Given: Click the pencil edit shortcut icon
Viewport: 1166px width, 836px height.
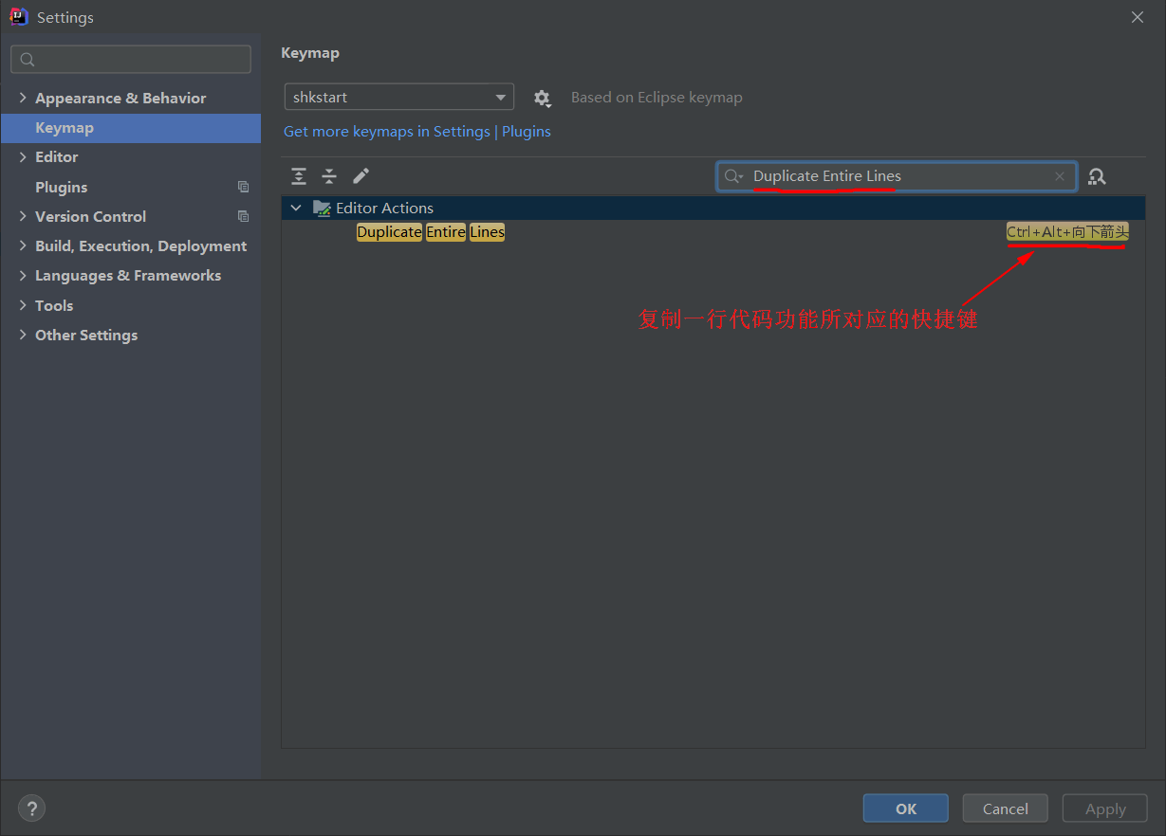Looking at the screenshot, I should 361,176.
